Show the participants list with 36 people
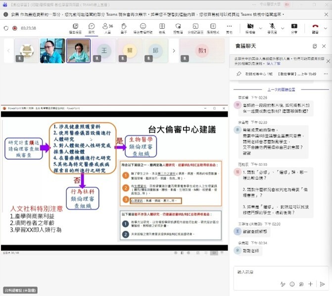 click(x=107, y=27)
